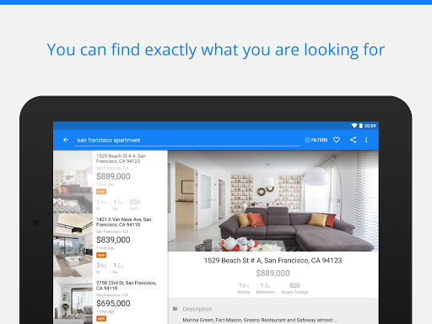Click the NEW badge on the $889,000 listing
Screen dimensions: 432x324
pos(101,192)
